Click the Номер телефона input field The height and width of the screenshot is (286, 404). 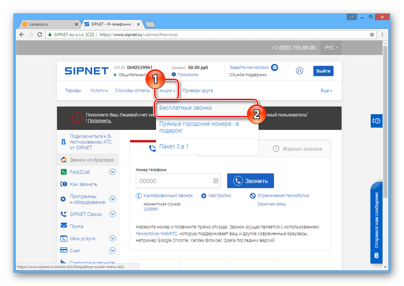(174, 181)
